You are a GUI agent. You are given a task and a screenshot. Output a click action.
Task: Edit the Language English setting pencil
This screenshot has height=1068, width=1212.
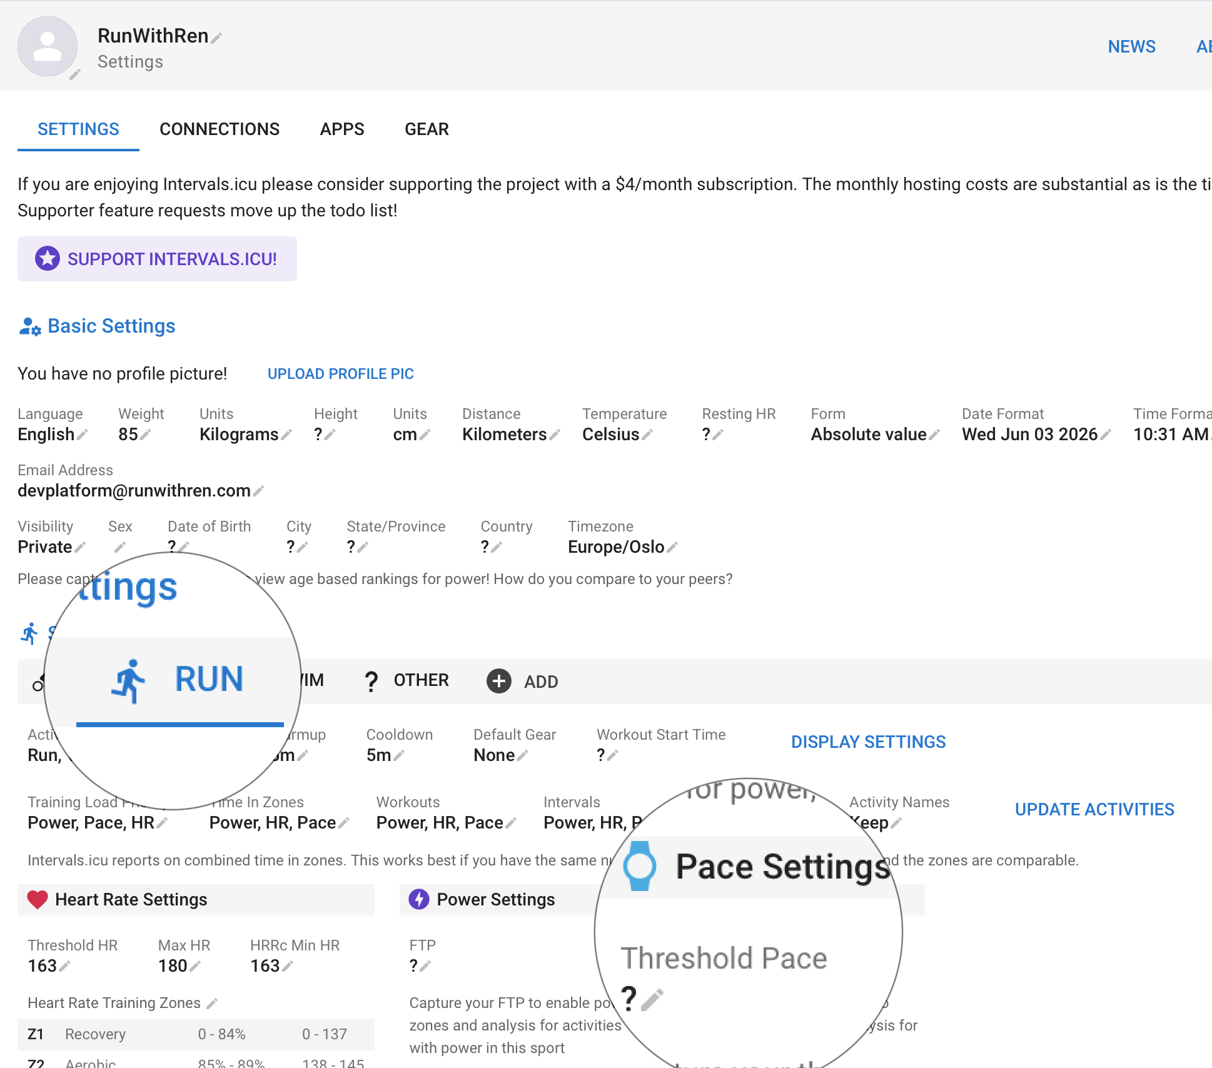point(82,435)
